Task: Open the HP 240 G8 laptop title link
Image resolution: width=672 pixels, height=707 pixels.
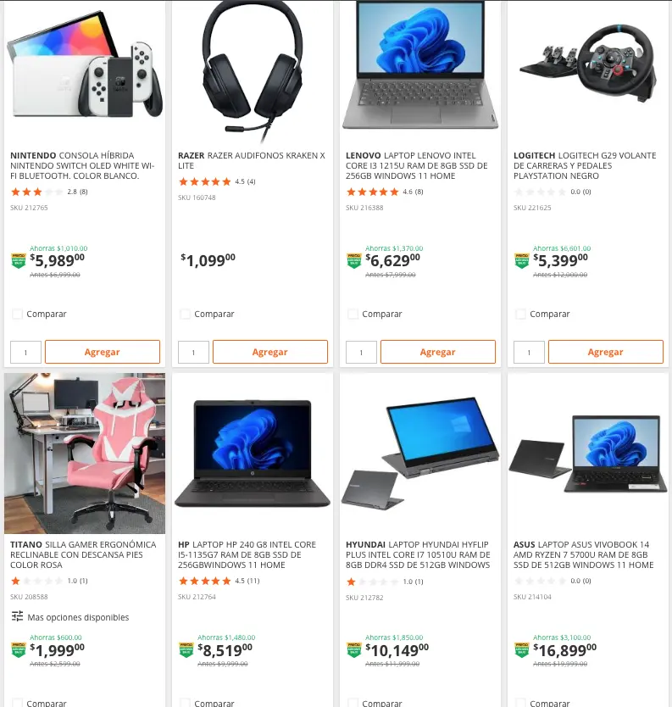Action: [x=247, y=554]
